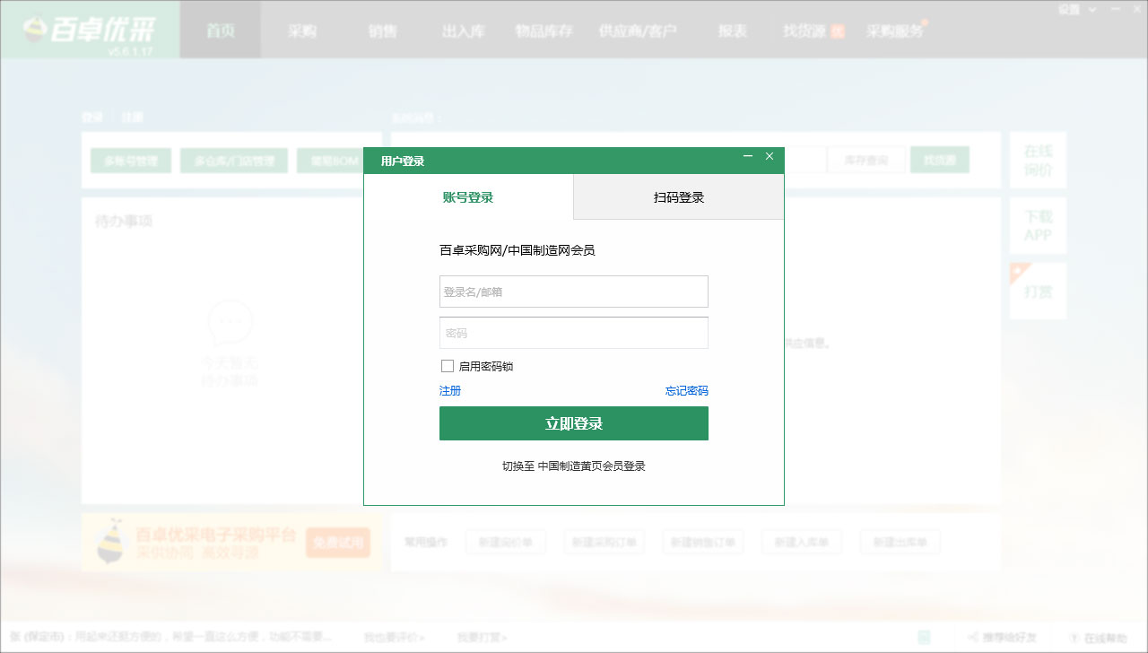Click the 新建销售订单 shortcut button
Screen dimensions: 1148x653
[703, 542]
